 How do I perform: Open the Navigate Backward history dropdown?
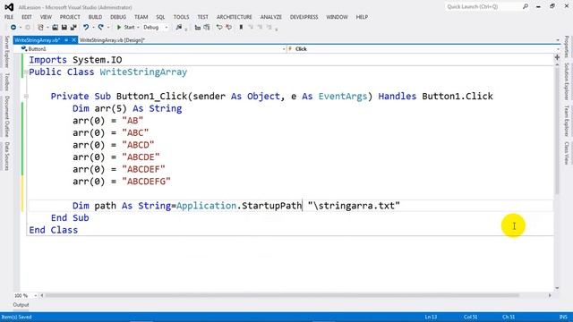pyautogui.click(x=20, y=28)
